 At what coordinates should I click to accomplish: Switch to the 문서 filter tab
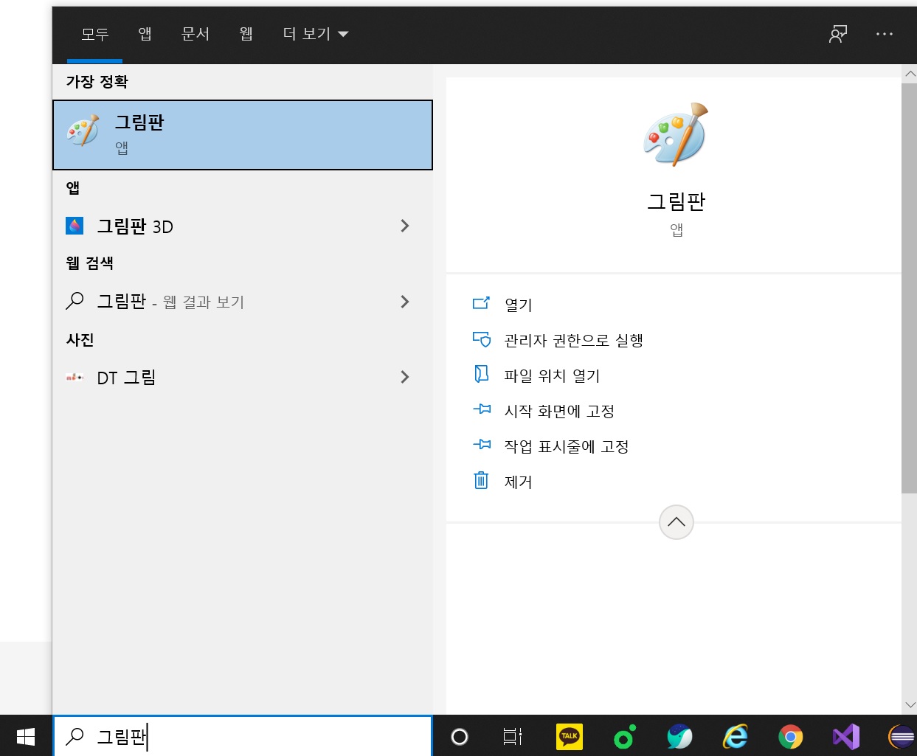pyautogui.click(x=195, y=34)
